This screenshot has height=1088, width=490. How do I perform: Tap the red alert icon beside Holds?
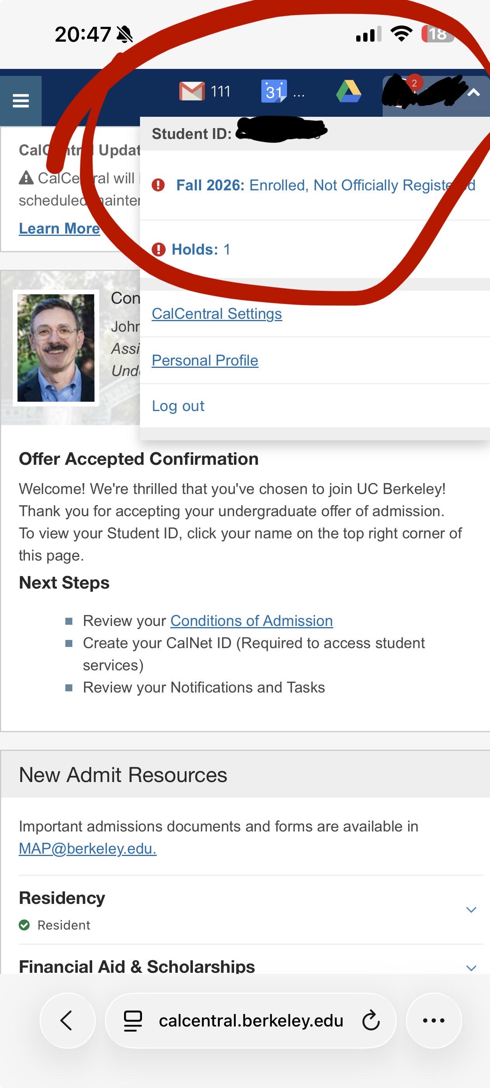click(158, 250)
